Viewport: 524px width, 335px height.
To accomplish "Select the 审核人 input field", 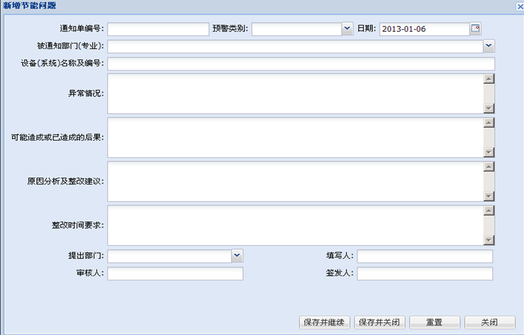I will [x=175, y=274].
